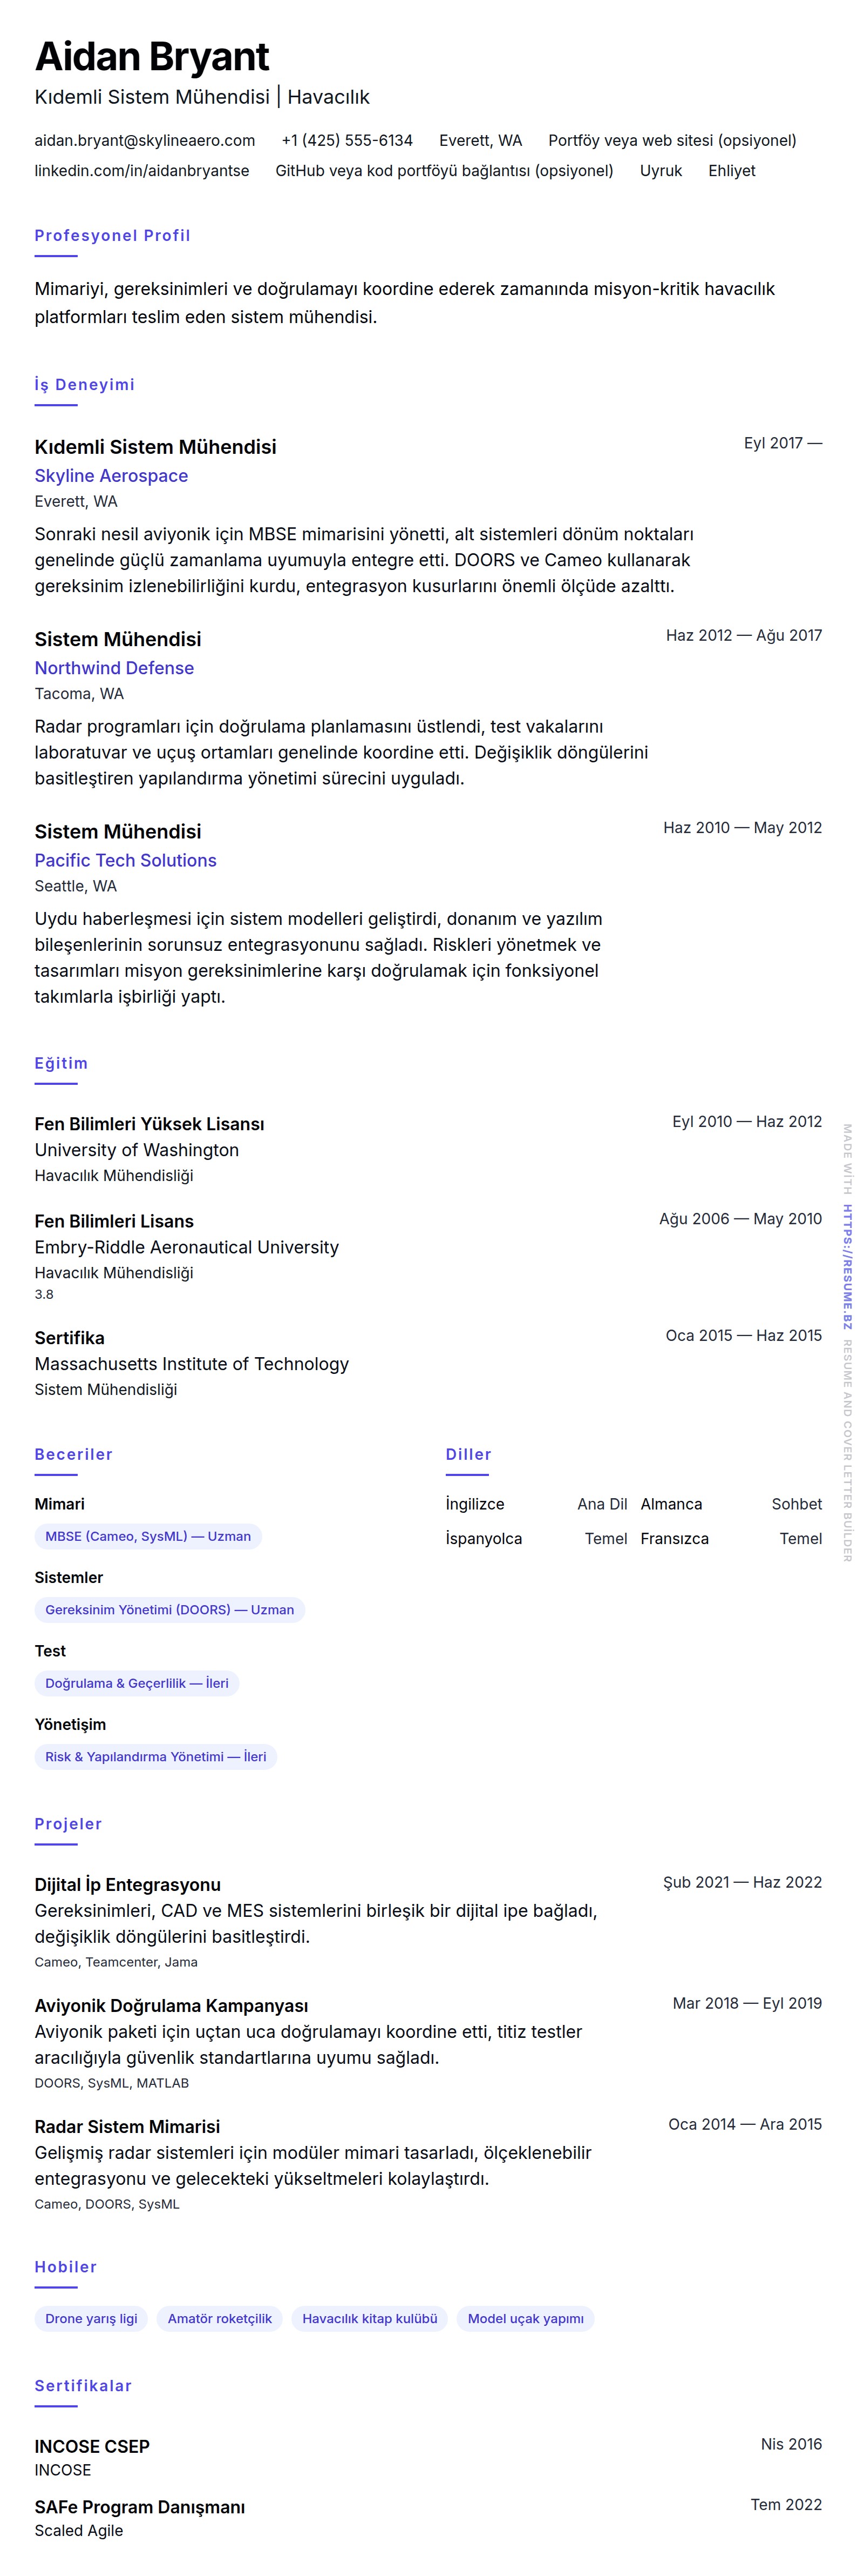Click the phone number +1 (425) 555-6134
Screen dimensions: 857x2576
tap(346, 141)
